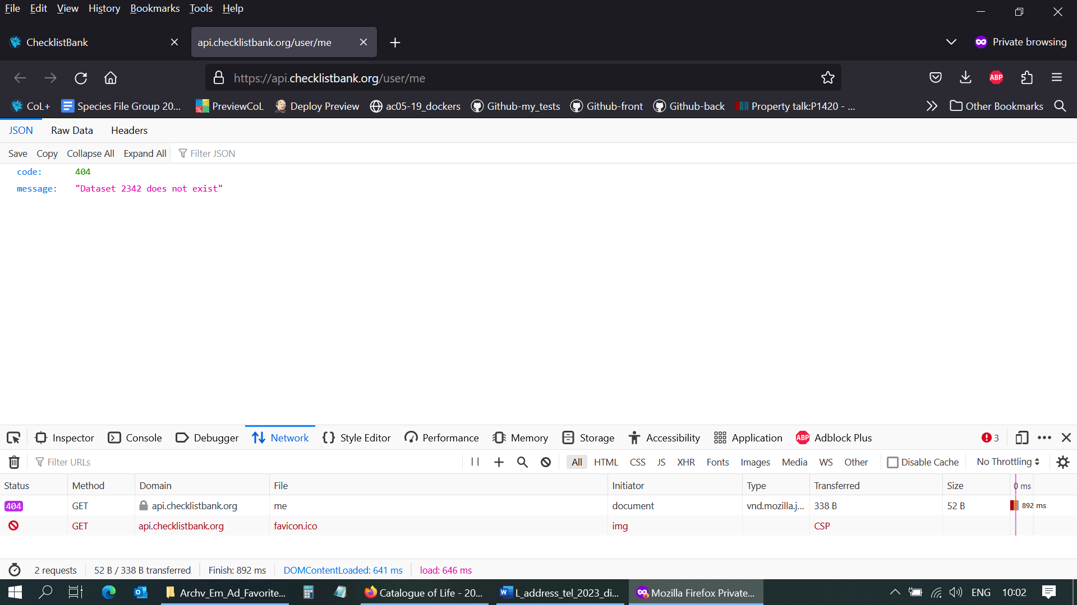The image size is (1077, 605).
Task: Click the element picker icon in DevTools
Action: click(13, 438)
